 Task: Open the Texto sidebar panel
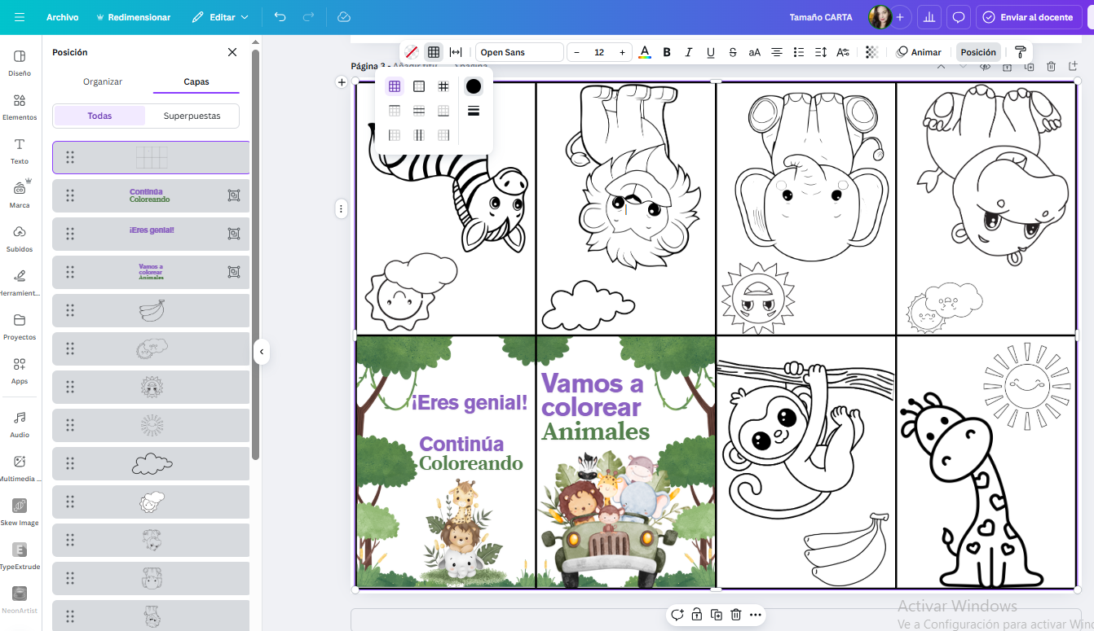[20, 151]
